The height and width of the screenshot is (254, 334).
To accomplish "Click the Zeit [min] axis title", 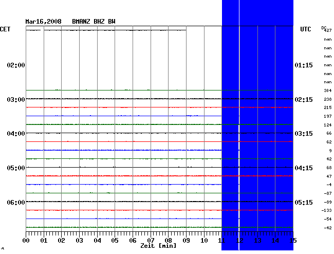I will (158, 246).
